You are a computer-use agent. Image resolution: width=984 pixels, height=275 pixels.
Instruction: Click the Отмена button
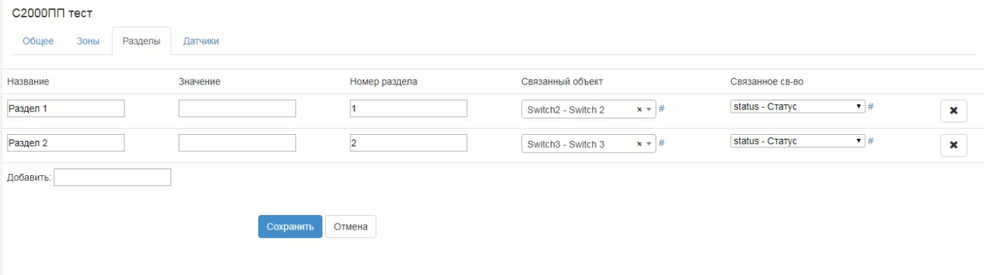[350, 227]
